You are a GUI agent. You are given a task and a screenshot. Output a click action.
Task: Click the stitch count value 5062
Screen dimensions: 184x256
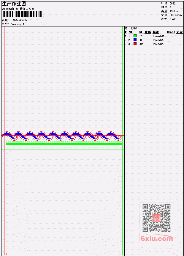click(172, 4)
